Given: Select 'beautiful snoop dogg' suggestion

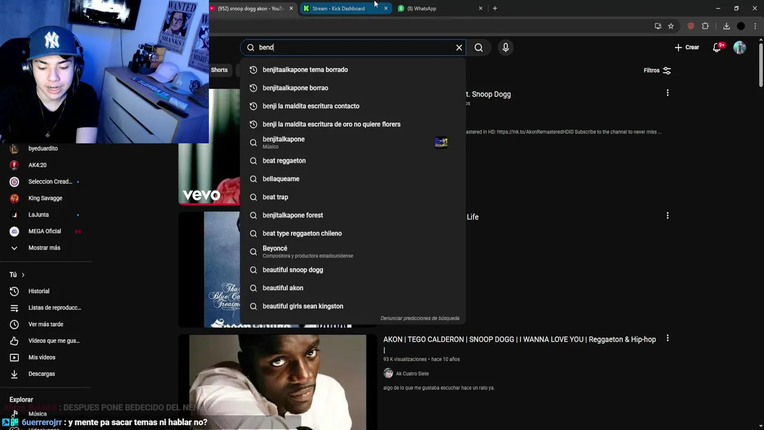Looking at the screenshot, I should (x=352, y=270).
